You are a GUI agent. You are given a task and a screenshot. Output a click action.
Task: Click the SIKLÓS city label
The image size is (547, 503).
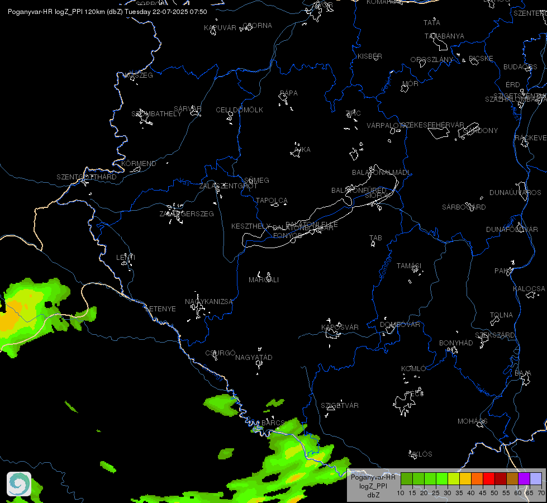[420, 454]
